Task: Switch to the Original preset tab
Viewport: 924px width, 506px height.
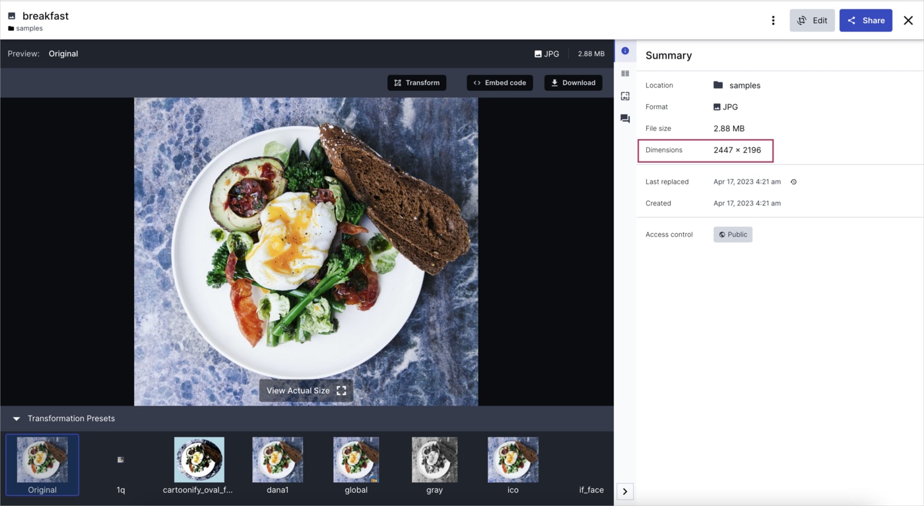Action: (x=42, y=464)
